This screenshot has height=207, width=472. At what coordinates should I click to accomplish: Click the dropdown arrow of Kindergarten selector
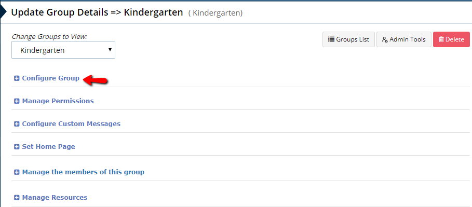click(110, 50)
